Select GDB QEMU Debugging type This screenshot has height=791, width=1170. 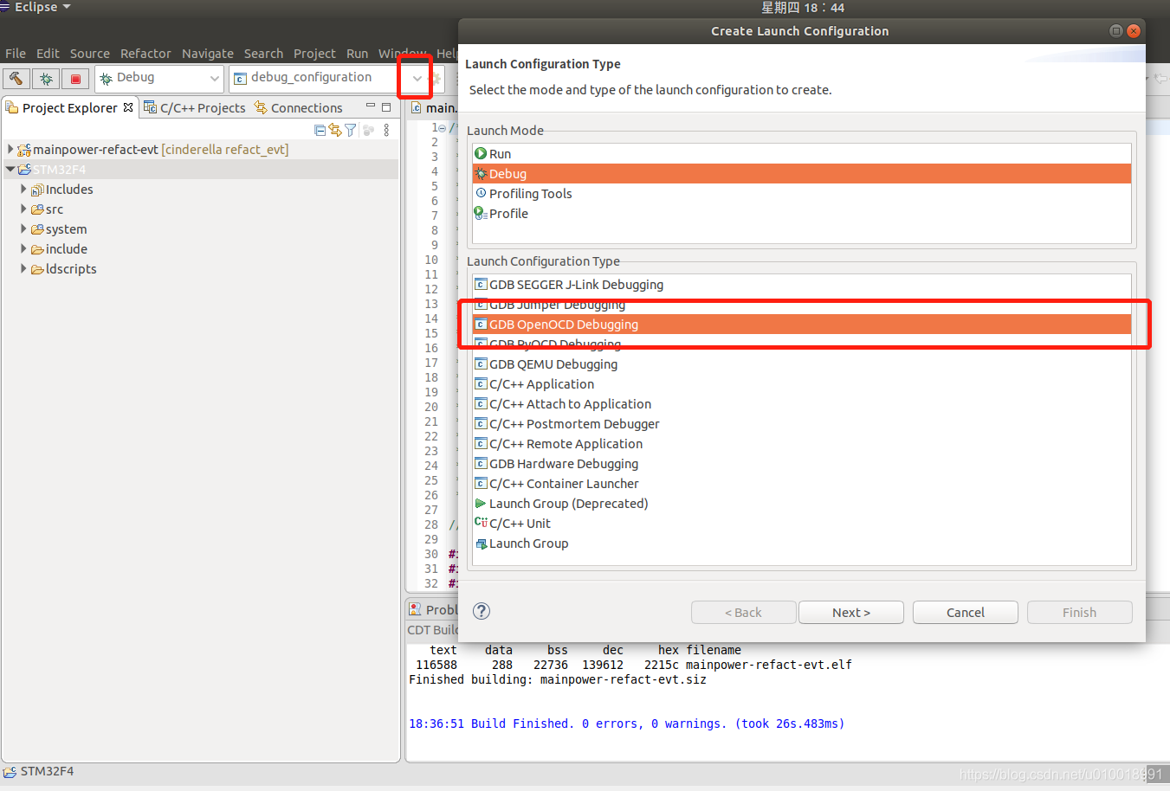tap(802, 363)
